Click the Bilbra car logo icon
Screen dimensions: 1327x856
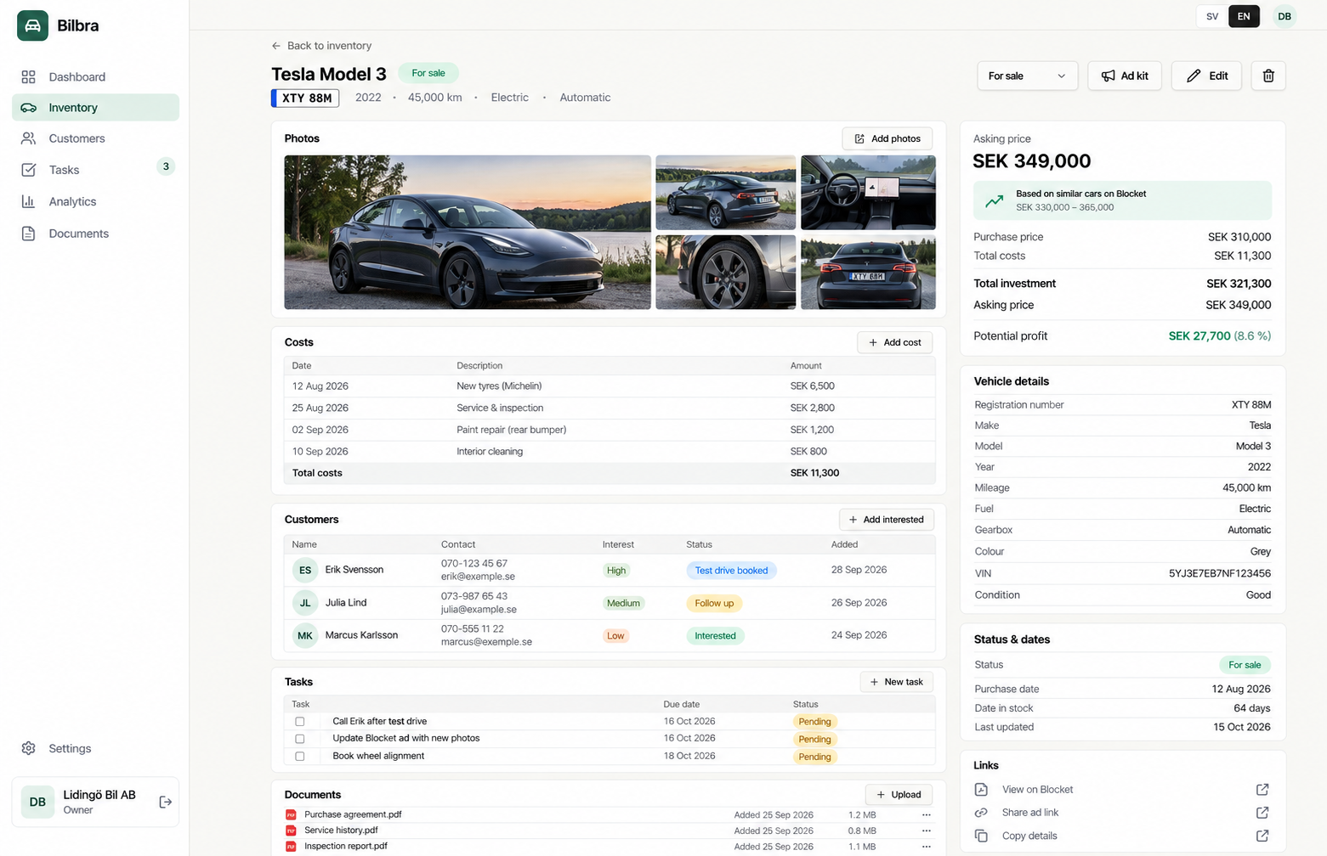pyautogui.click(x=32, y=25)
